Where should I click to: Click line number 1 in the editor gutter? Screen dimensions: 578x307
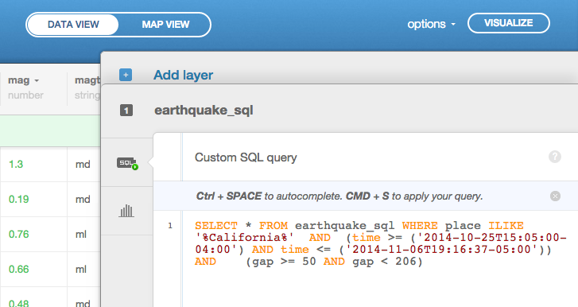tap(170, 226)
